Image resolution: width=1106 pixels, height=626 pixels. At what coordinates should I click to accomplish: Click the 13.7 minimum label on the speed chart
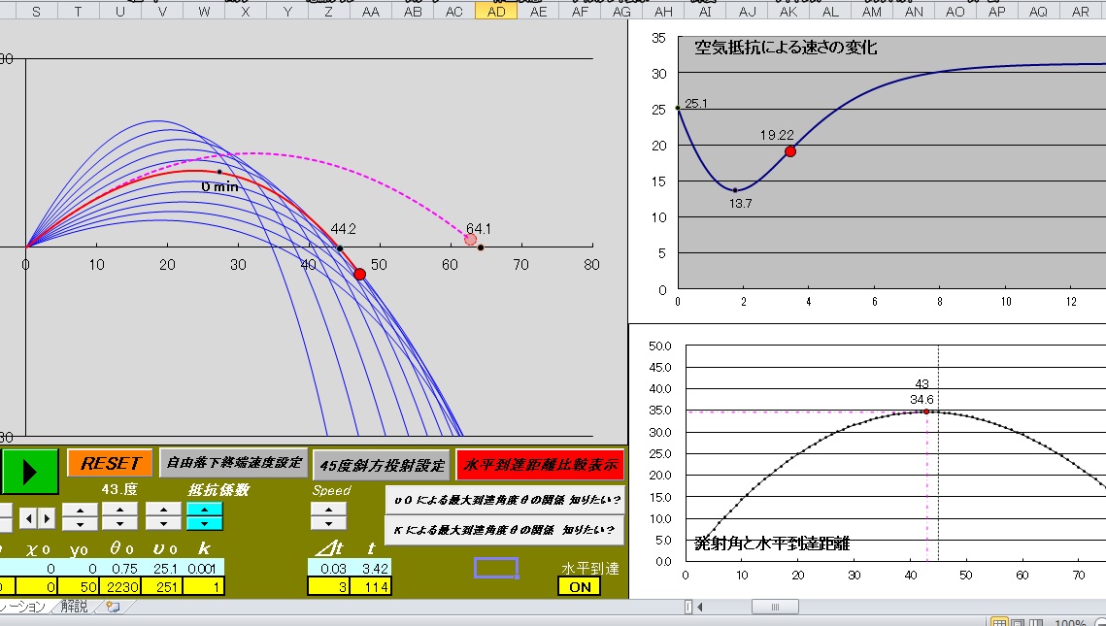click(740, 204)
